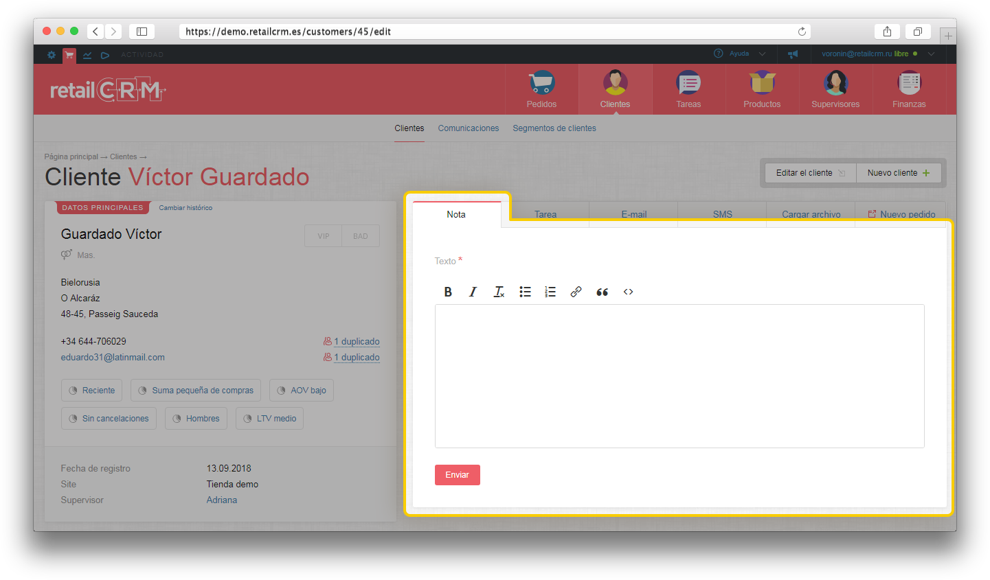The image size is (990, 580).
Task: Click the retailCRM logo
Action: point(108,90)
